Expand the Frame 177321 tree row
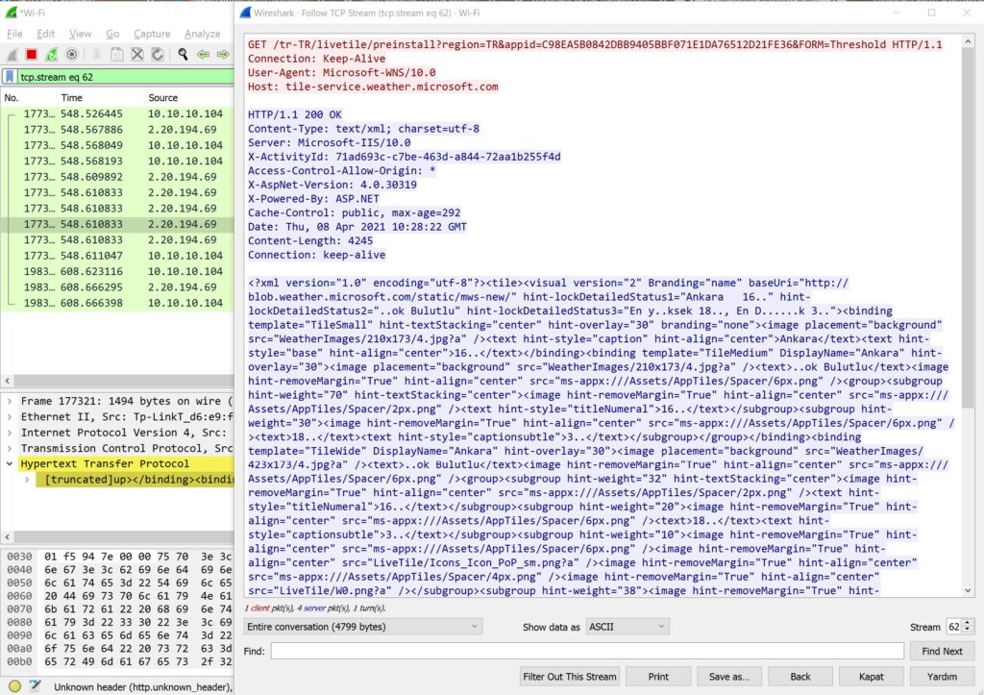The image size is (984, 695). coord(10,401)
